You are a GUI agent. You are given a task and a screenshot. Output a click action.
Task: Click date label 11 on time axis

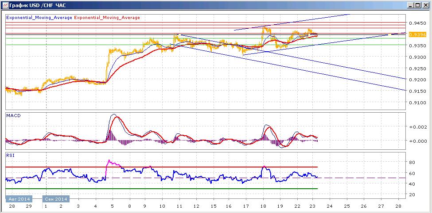pos(179,206)
